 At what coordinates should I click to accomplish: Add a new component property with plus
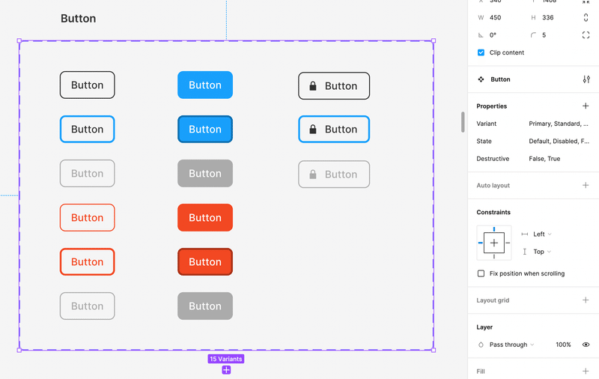click(586, 106)
